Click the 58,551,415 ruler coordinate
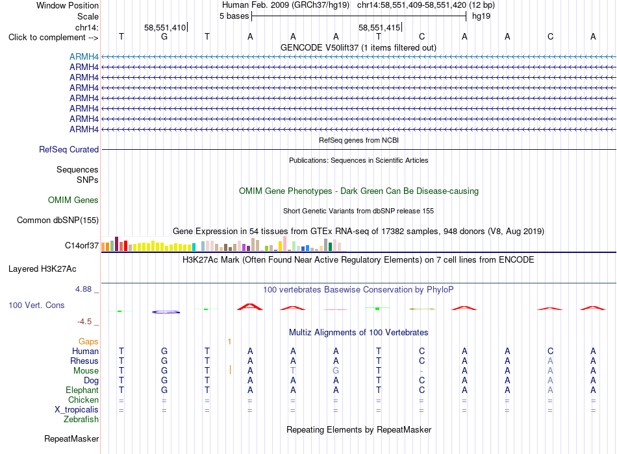Viewport: 617px width, 454px height. (379, 27)
